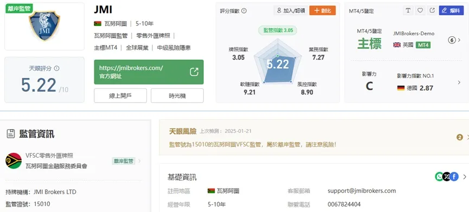The height and width of the screenshot is (212, 469).
Task: Click the external link icon on website button
Action: pyautogui.click(x=194, y=72)
